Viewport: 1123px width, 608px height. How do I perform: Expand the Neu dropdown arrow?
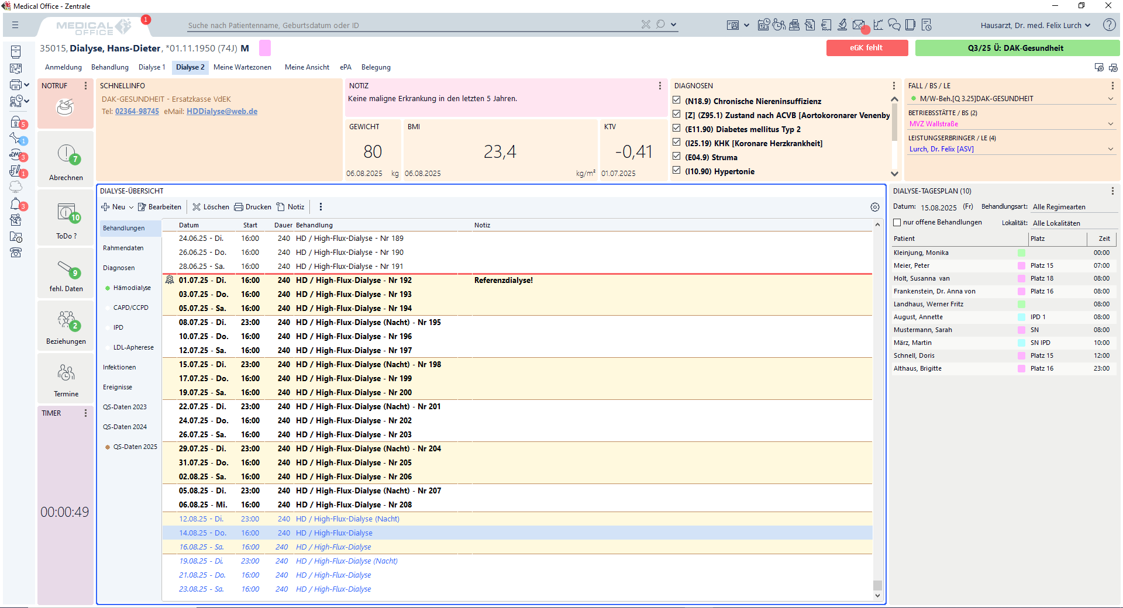131,207
